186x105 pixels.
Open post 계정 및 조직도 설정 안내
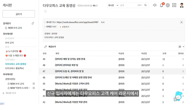click(70, 59)
